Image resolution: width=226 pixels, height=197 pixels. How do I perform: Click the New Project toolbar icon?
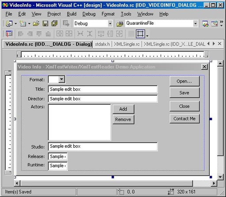point(9,23)
